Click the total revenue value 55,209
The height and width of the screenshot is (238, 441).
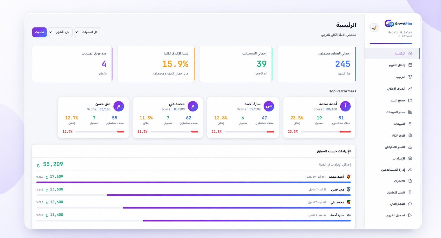point(53,164)
